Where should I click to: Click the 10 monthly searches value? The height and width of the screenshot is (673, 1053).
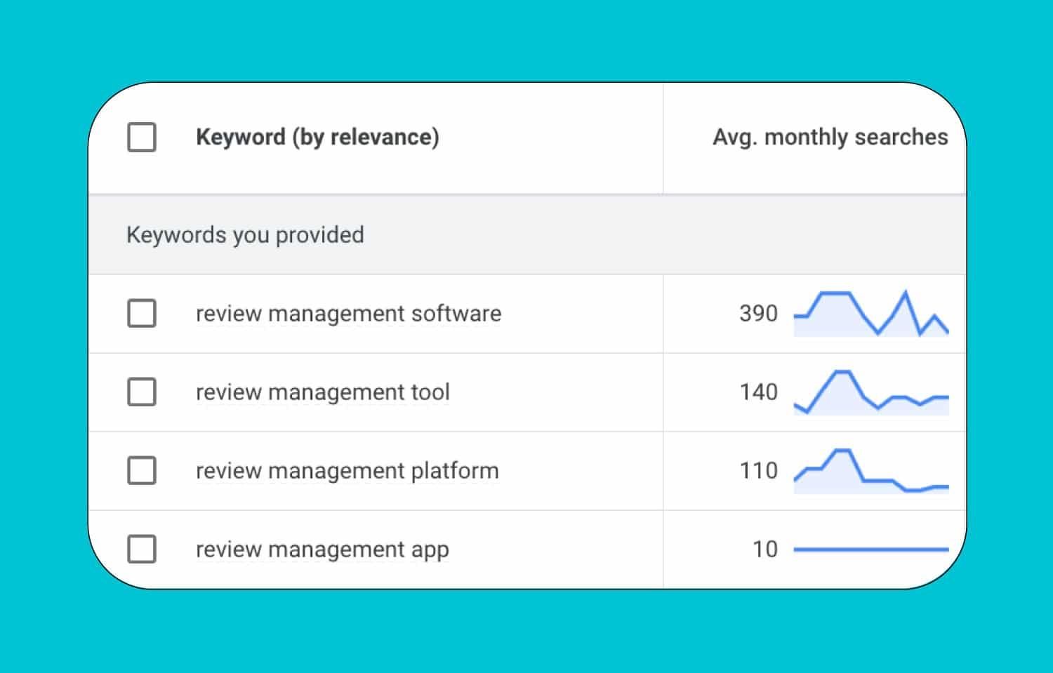tap(765, 549)
